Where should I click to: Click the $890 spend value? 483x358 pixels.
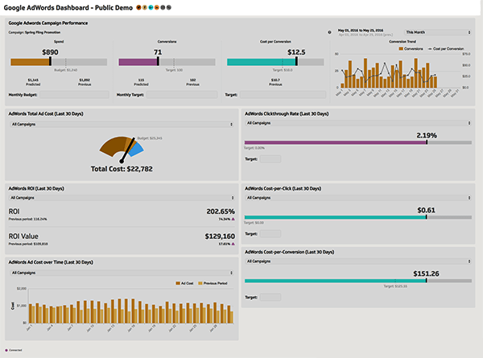click(50, 52)
